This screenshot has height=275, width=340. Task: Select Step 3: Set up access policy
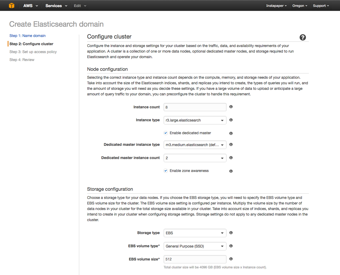coord(33,52)
